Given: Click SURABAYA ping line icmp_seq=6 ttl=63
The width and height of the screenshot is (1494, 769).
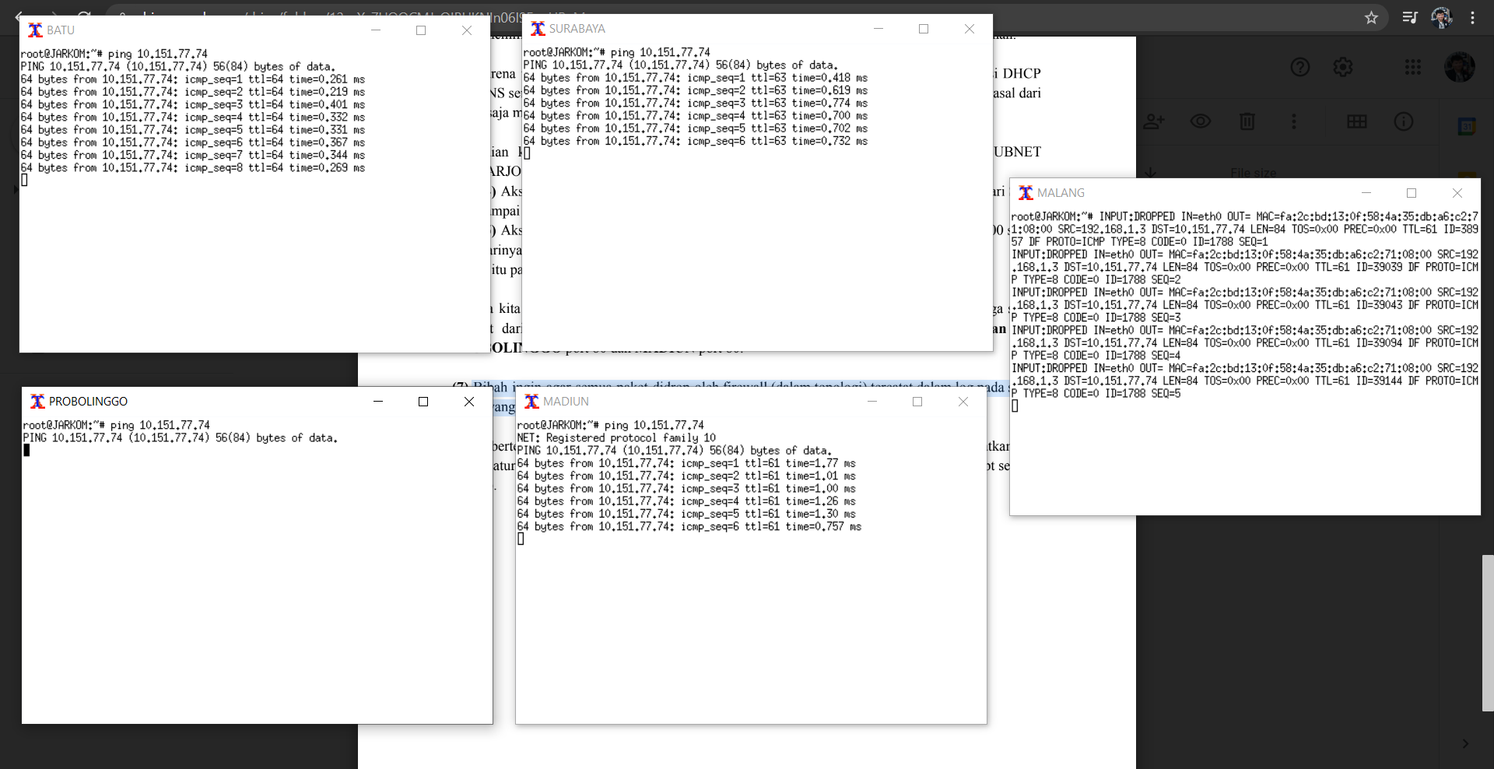Looking at the screenshot, I should click(x=696, y=142).
